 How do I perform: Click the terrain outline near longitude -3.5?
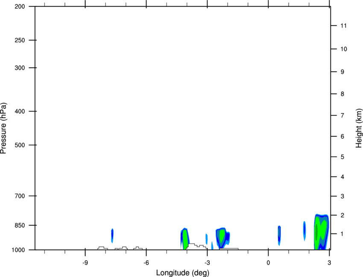click(197, 246)
